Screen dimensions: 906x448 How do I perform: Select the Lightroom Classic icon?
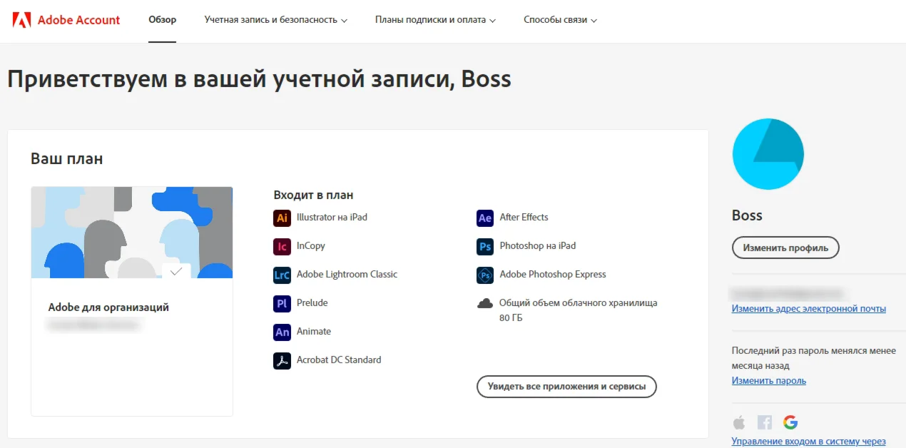point(282,275)
